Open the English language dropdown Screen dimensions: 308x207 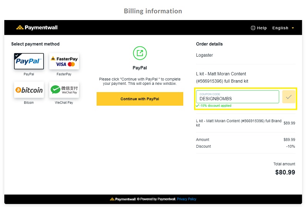(x=283, y=28)
